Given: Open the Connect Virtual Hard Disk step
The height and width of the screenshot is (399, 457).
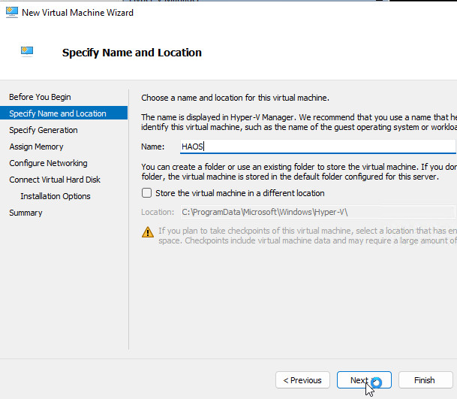Looking at the screenshot, I should coord(55,180).
